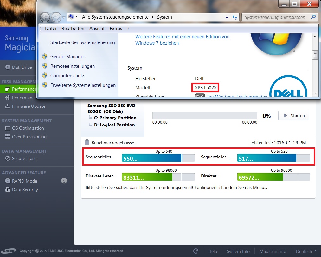Open the Deutsch language dropdown

(x=306, y=251)
